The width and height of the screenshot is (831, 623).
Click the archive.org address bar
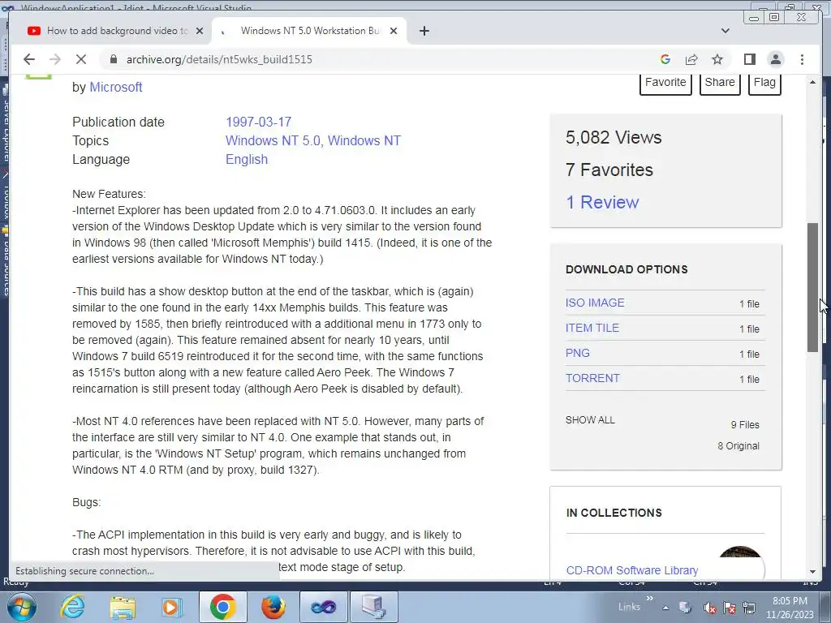point(371,59)
